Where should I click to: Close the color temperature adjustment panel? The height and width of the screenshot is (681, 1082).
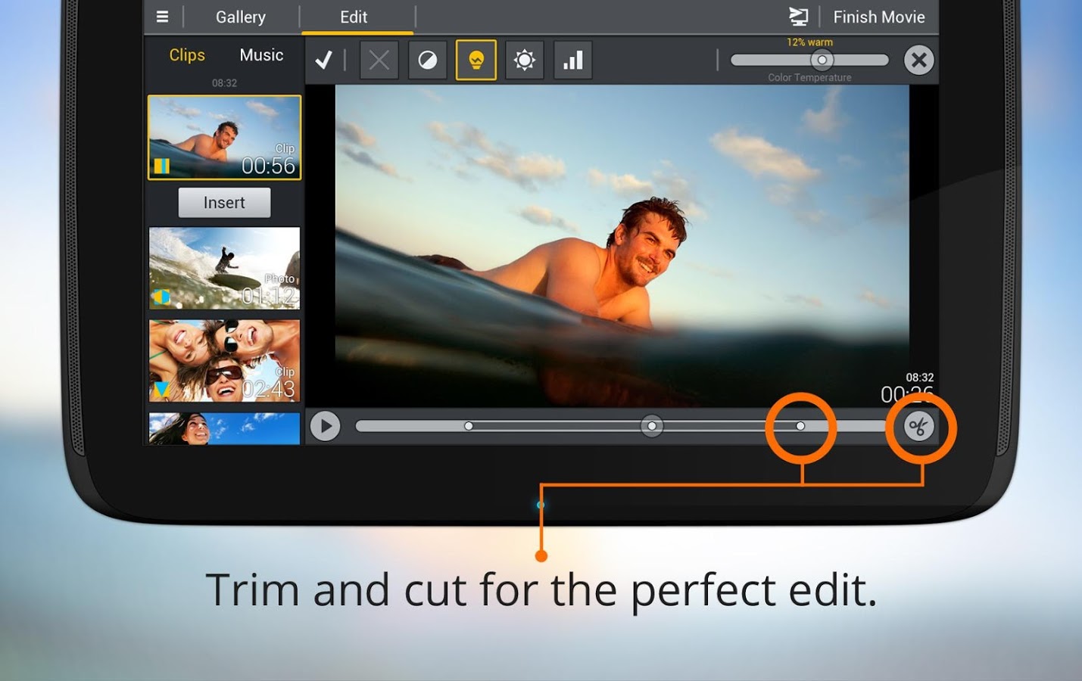918,60
